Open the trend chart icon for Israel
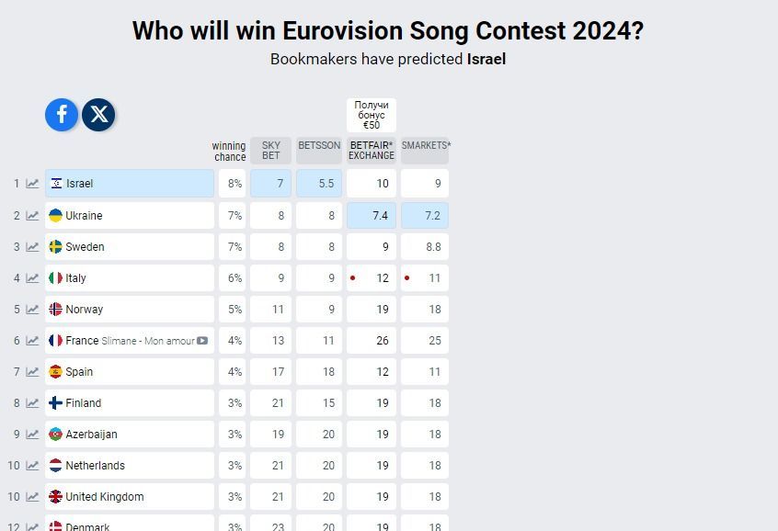778x531 pixels. click(32, 184)
